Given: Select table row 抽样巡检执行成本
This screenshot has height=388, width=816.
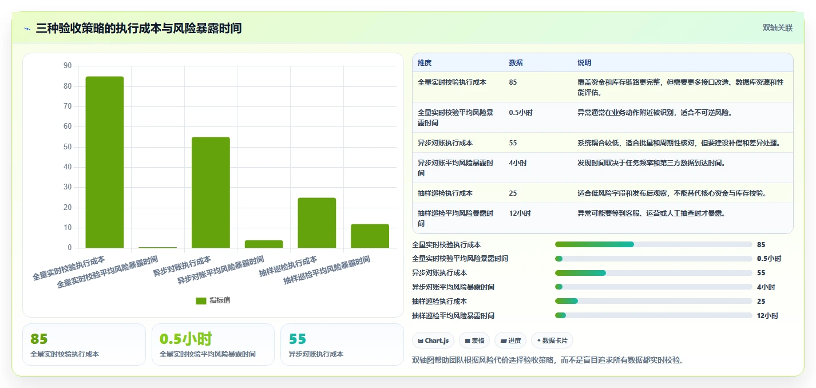Looking at the screenshot, I should [603, 193].
